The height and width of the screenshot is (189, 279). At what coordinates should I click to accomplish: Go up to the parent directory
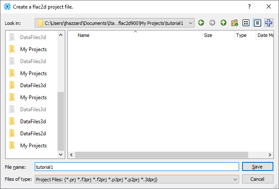223,23
